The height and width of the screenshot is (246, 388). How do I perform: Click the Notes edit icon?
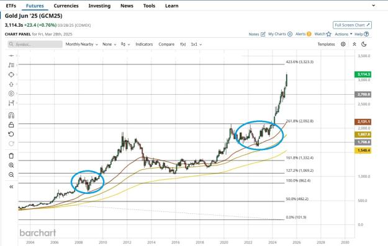[x=263, y=34]
